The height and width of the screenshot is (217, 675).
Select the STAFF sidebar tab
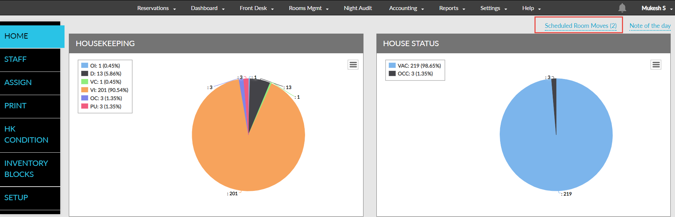coord(30,59)
